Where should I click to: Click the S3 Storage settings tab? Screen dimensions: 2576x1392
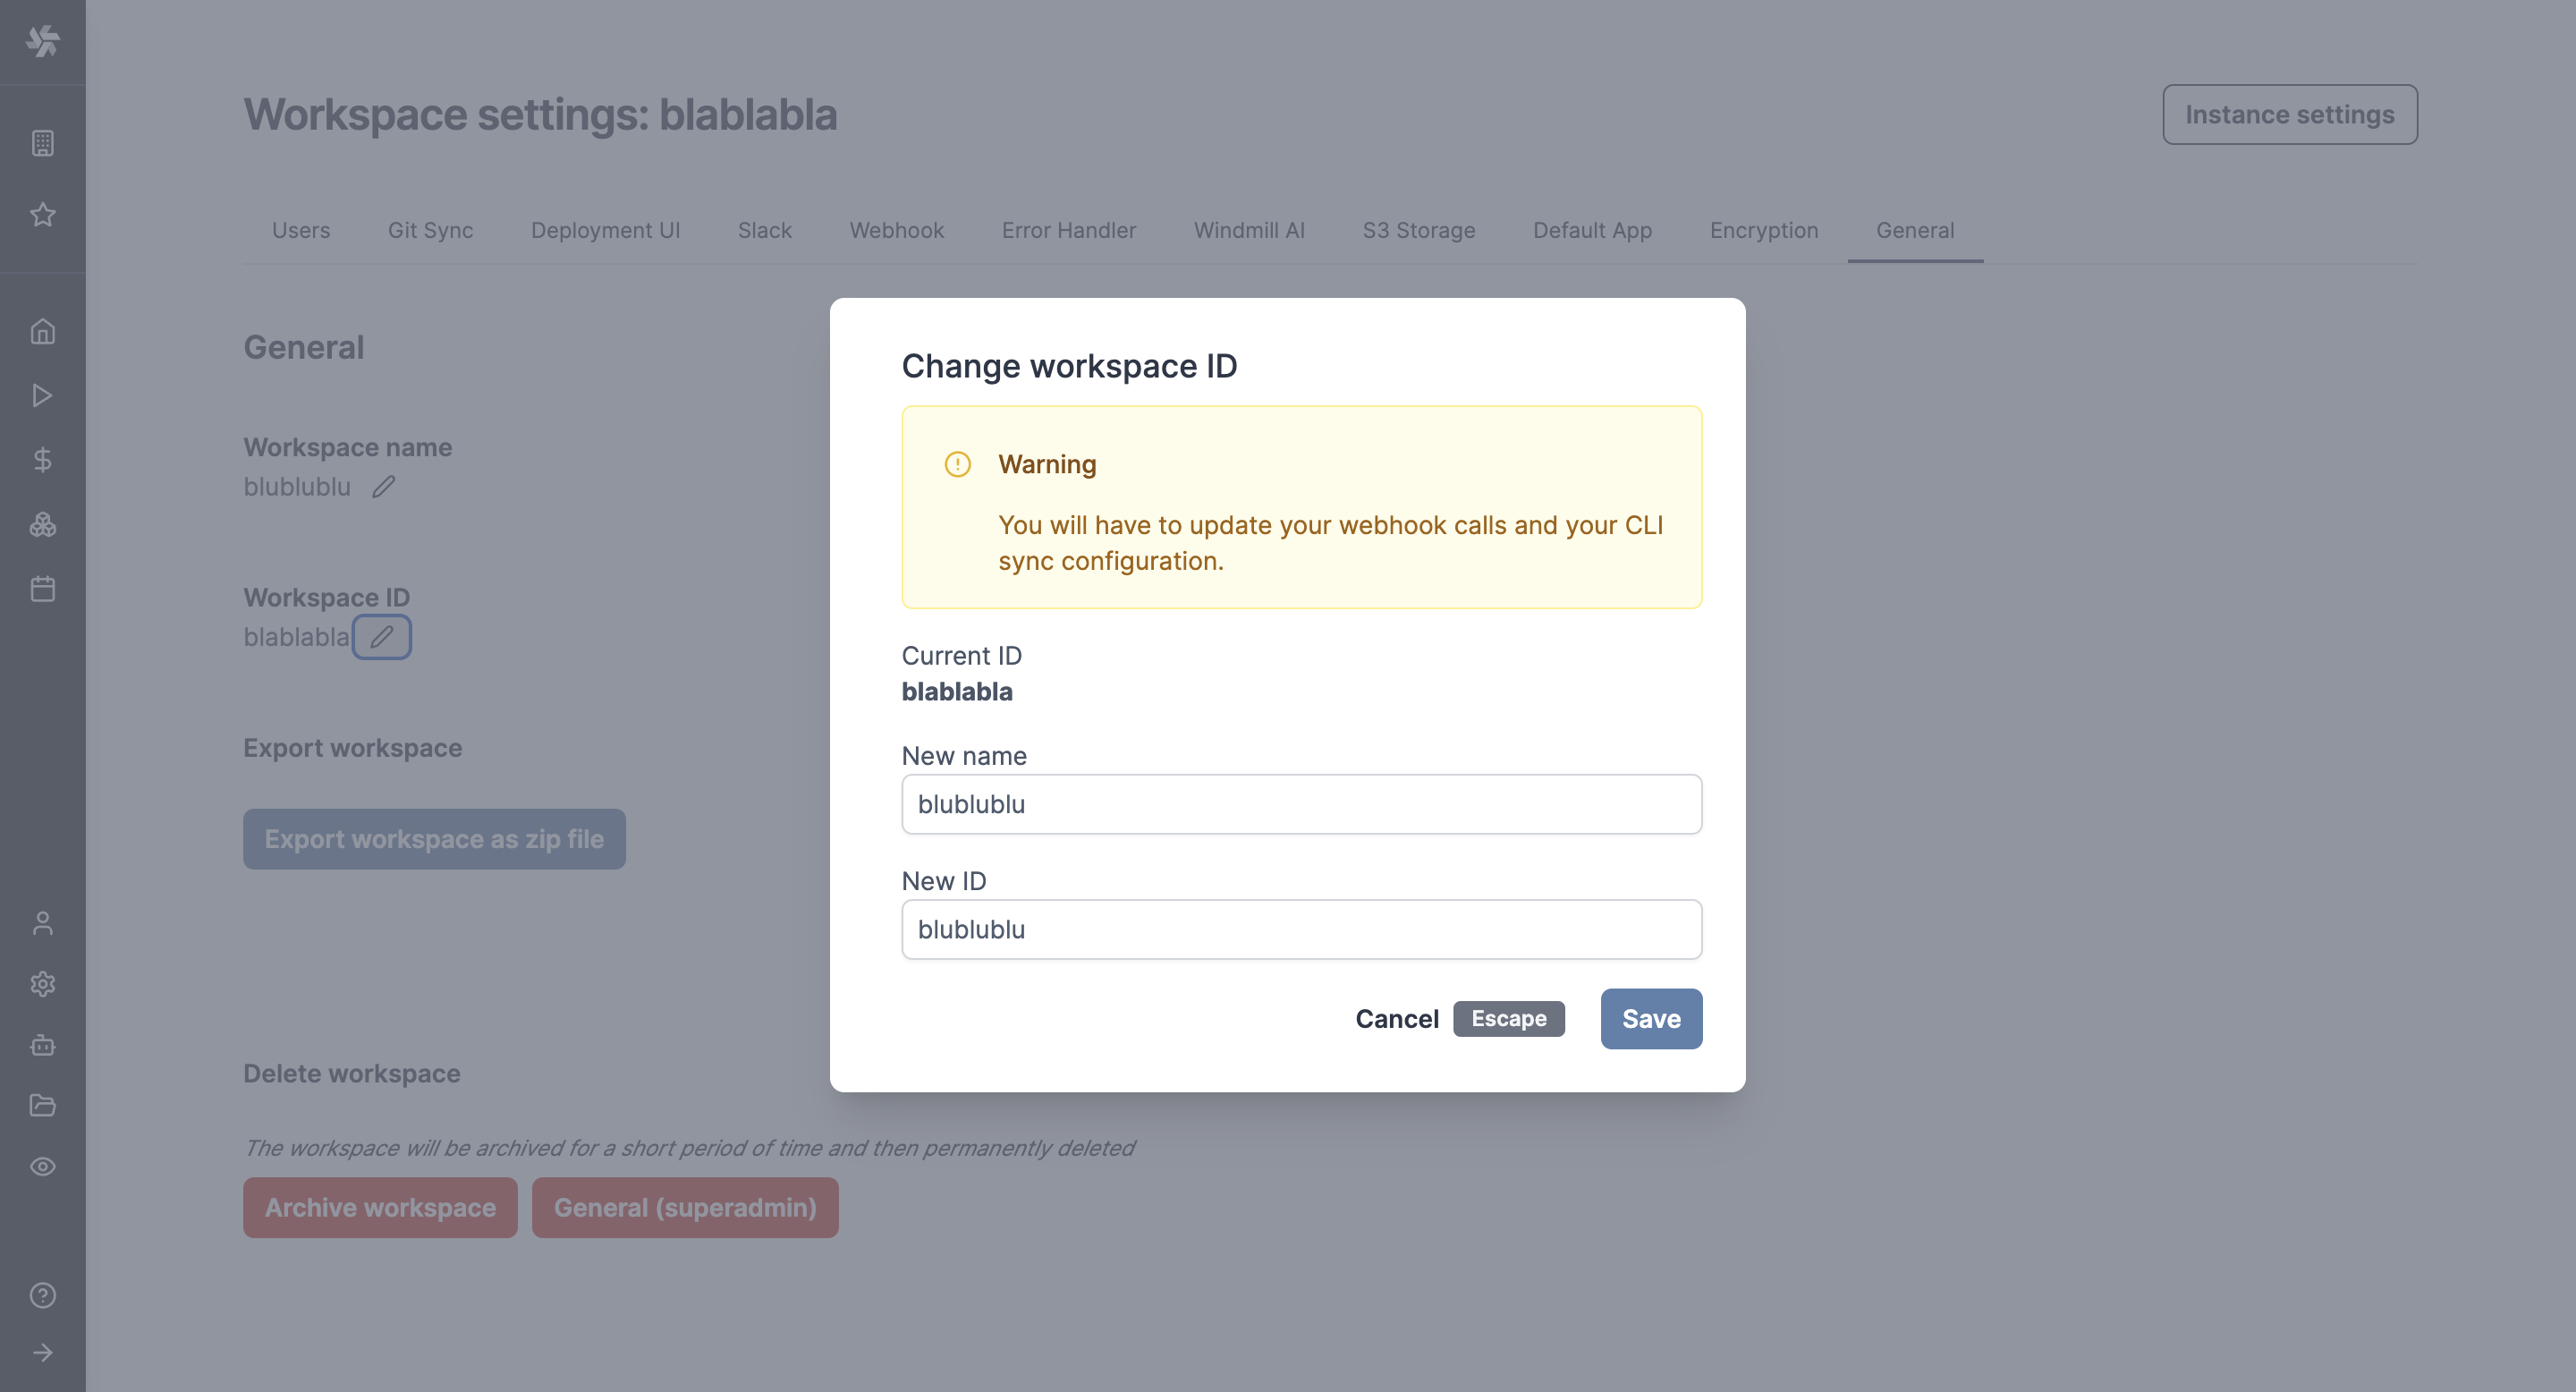click(x=1418, y=228)
